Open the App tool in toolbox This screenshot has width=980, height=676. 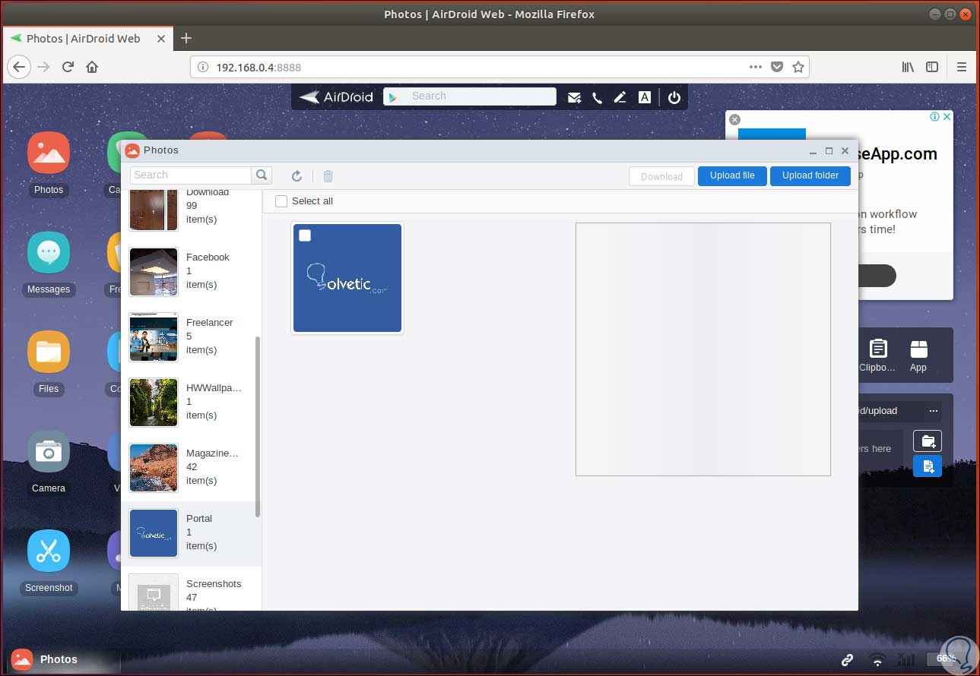coord(918,355)
